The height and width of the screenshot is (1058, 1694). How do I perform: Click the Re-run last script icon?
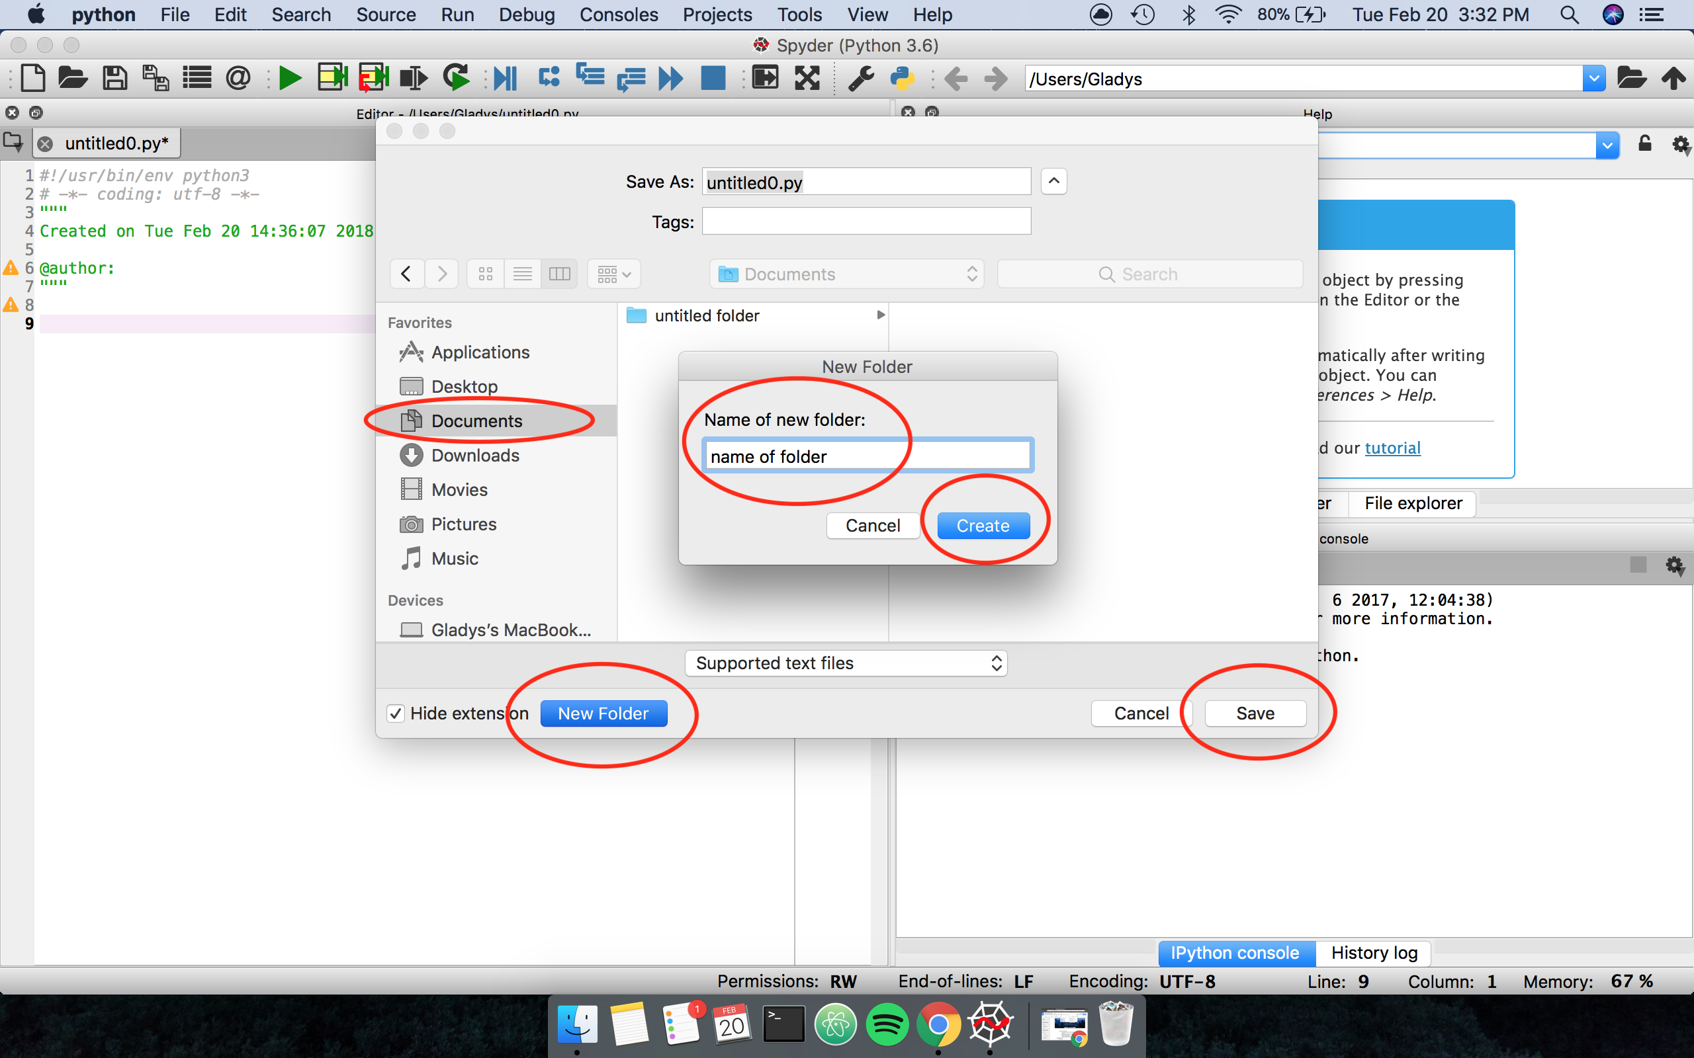[457, 77]
